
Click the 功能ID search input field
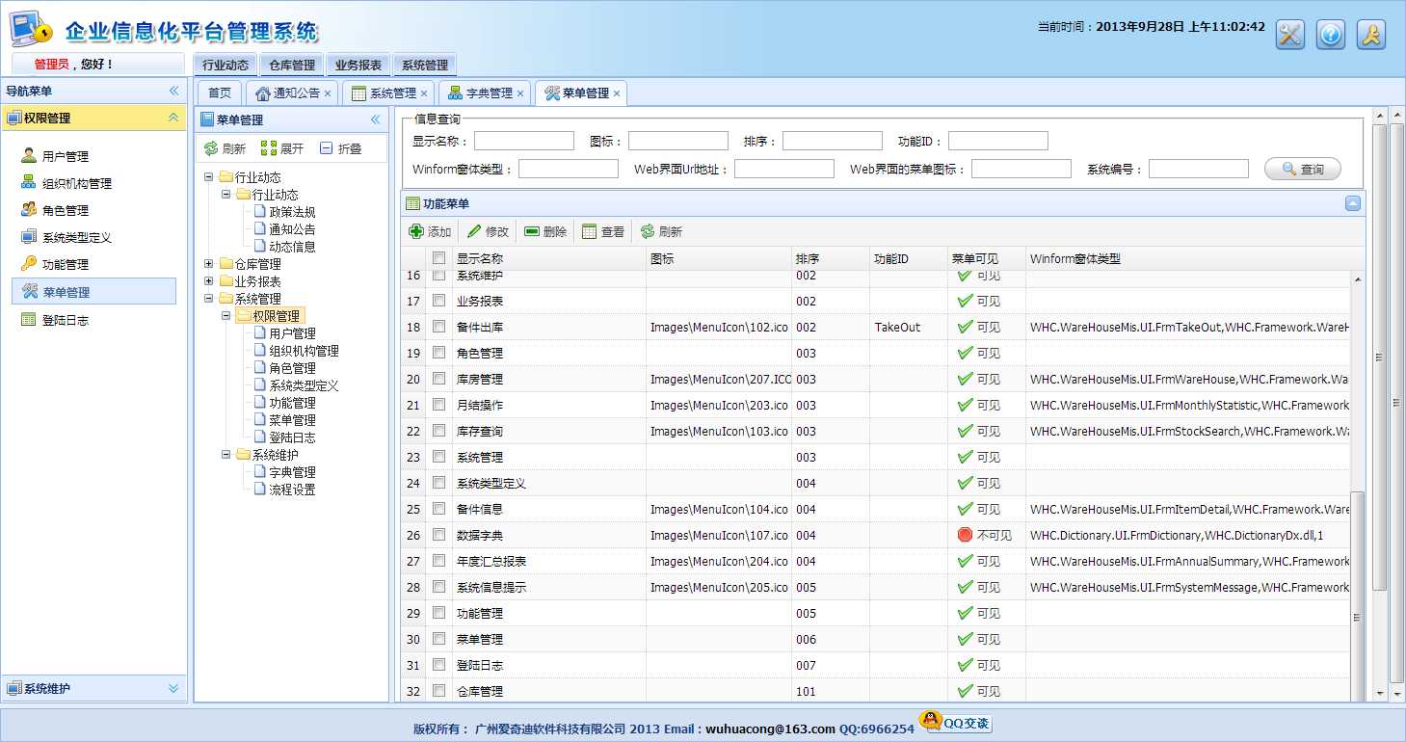[x=998, y=141]
